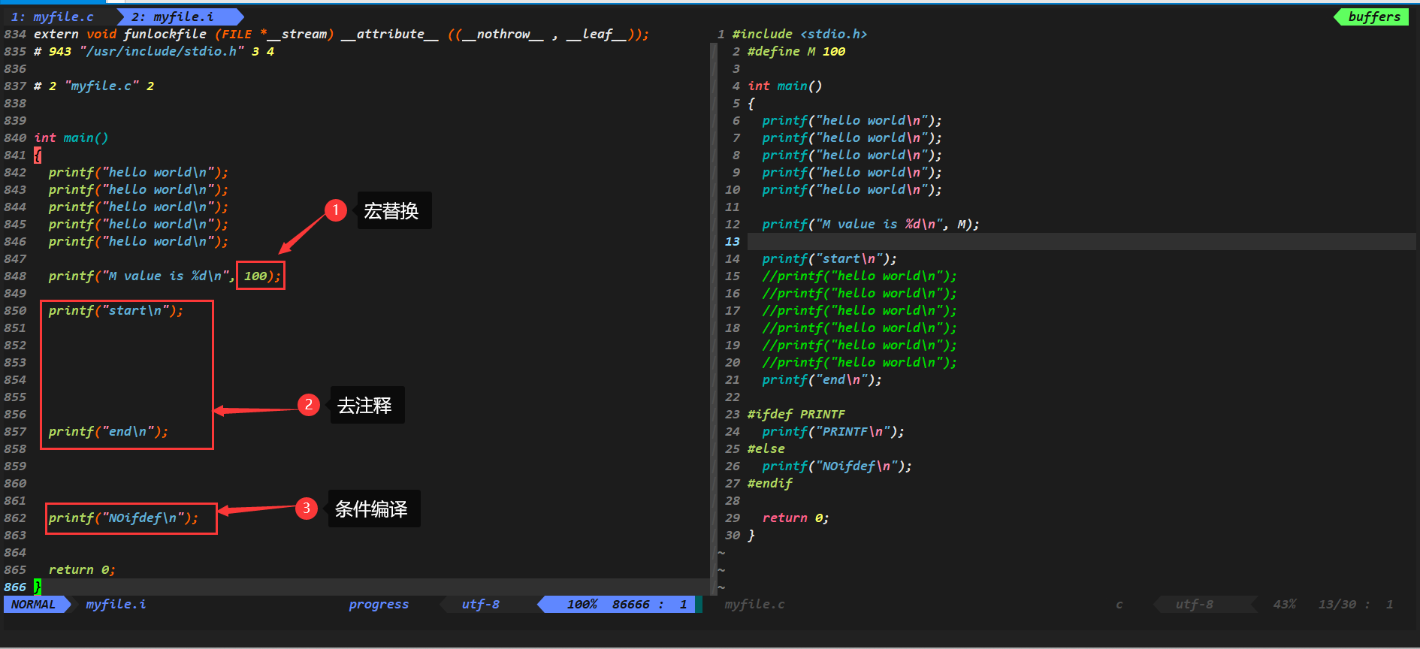Click 'myfile.c' in right pane status line
The width and height of the screenshot is (1420, 649).
click(x=754, y=605)
